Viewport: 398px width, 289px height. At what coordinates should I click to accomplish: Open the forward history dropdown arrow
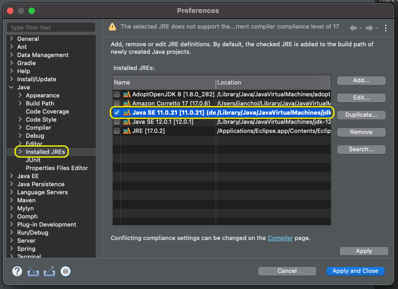pyautogui.click(x=376, y=29)
